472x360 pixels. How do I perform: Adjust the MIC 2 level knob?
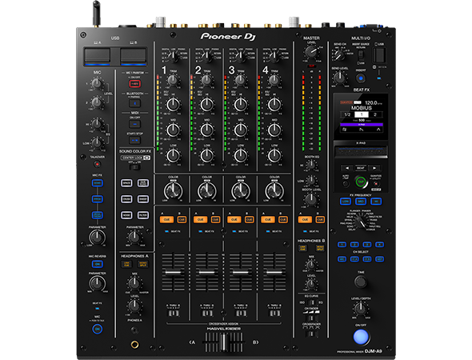tap(97, 102)
